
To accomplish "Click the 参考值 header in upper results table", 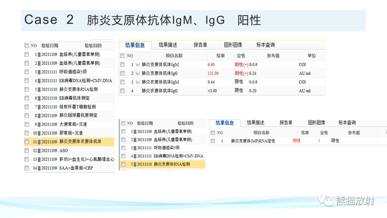I will click(273, 56).
